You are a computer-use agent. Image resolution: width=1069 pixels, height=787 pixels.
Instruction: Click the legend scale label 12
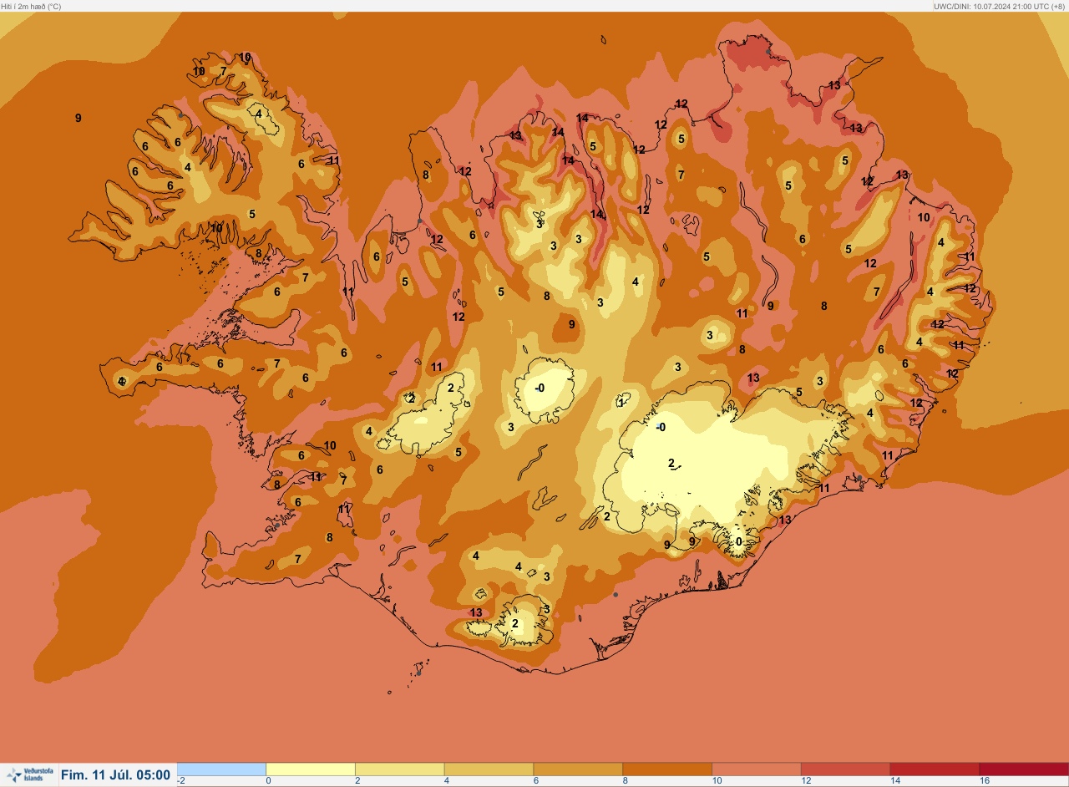point(806,781)
